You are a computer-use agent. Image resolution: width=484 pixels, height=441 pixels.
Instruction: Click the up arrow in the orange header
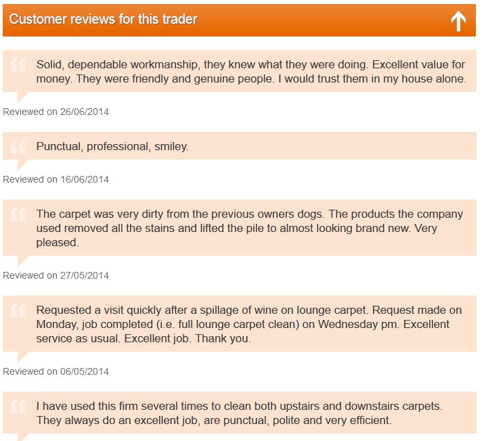(458, 21)
